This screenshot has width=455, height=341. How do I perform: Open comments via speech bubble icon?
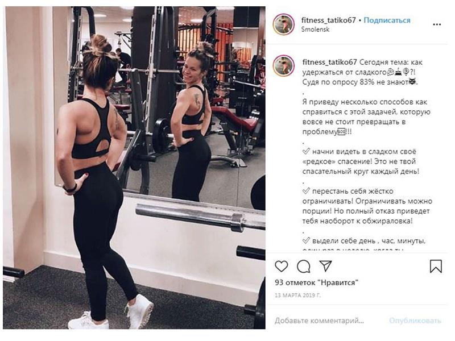tap(304, 266)
